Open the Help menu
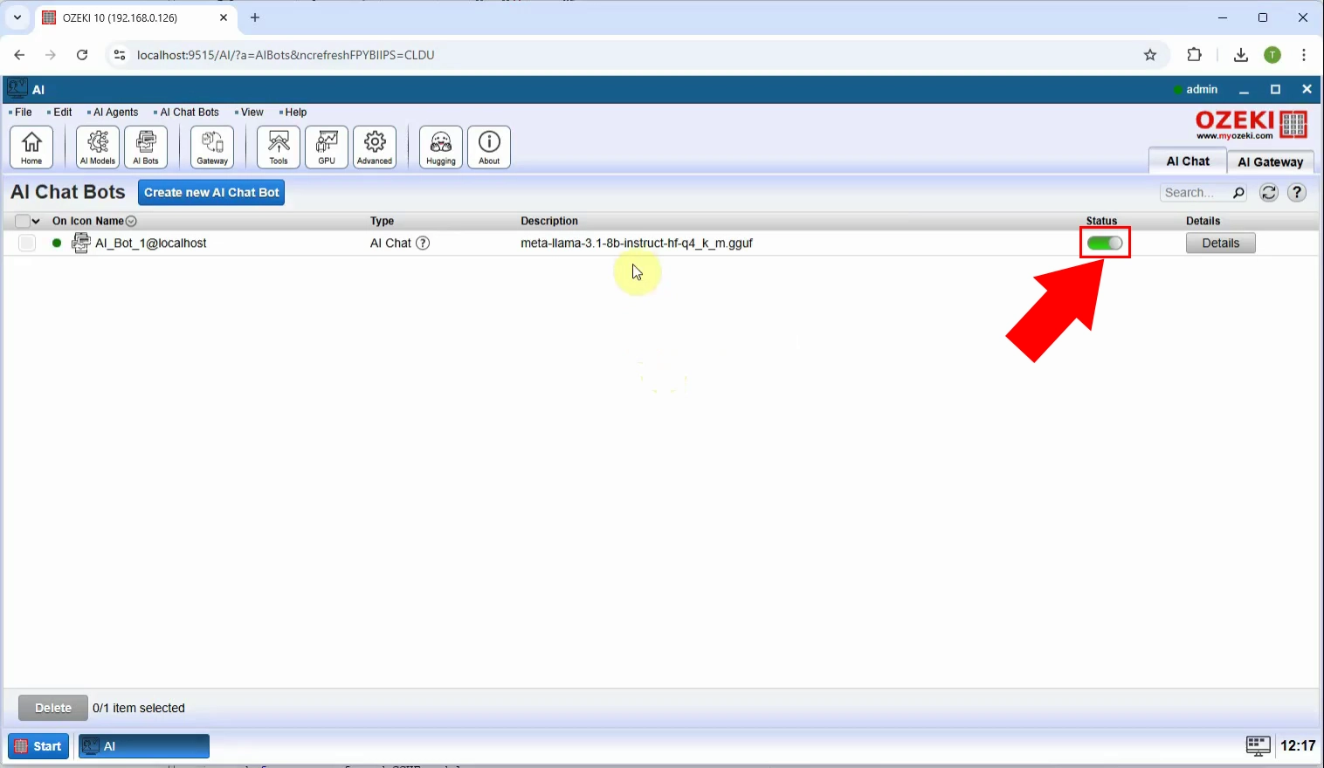 (296, 112)
